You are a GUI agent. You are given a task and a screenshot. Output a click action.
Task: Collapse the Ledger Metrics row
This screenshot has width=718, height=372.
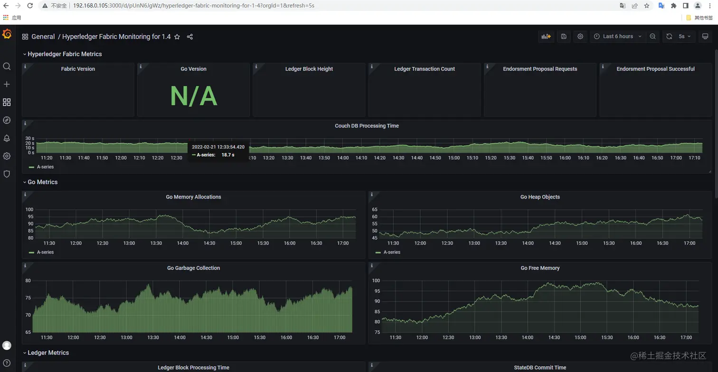[x=46, y=353]
